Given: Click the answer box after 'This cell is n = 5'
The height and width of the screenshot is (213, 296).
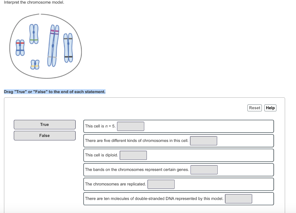Looking at the screenshot, I should (x=131, y=126).
